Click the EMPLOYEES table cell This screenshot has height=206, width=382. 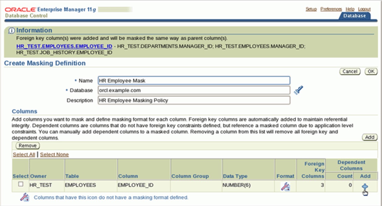click(80, 185)
